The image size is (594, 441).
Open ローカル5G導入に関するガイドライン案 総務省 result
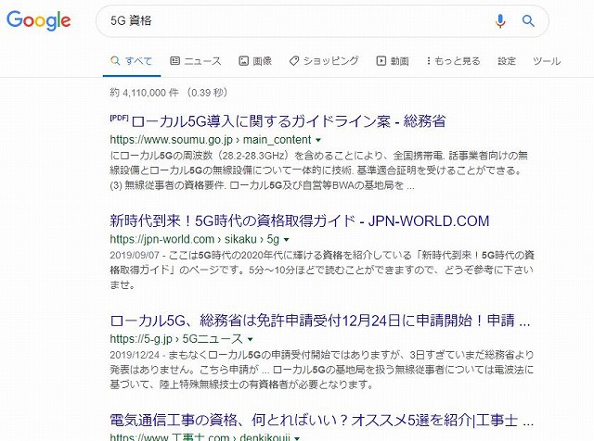coord(289,121)
